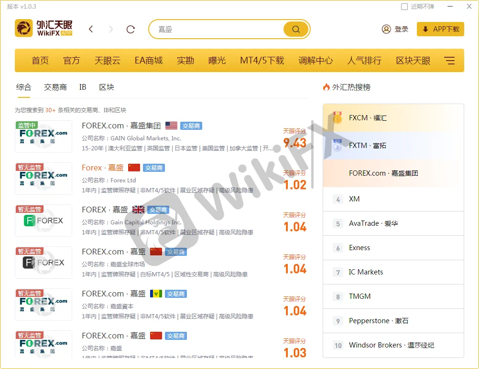Select Exness in hot search list
This screenshot has width=479, height=369.
(393, 248)
